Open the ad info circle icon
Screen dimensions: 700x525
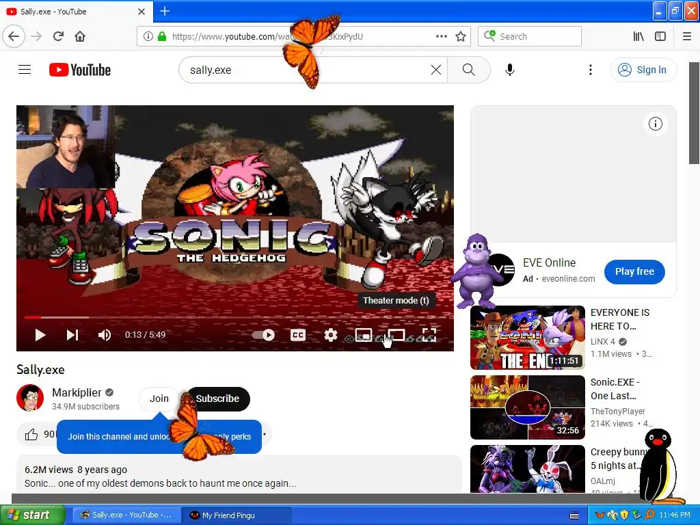click(655, 124)
